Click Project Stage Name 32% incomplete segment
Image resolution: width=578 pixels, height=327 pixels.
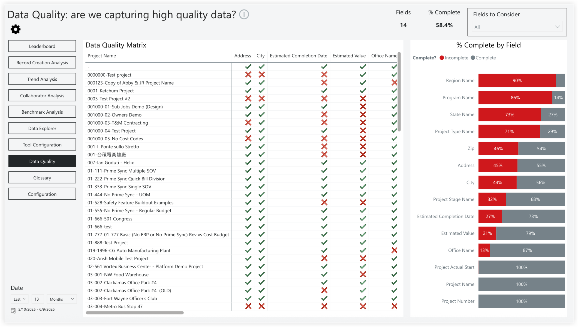(492, 199)
